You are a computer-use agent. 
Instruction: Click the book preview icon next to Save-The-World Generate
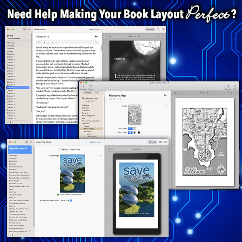[x=160, y=142]
